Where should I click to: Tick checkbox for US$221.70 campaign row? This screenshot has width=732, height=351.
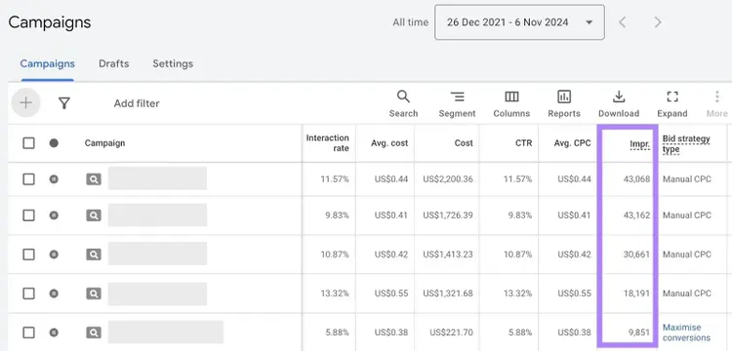[x=28, y=332]
